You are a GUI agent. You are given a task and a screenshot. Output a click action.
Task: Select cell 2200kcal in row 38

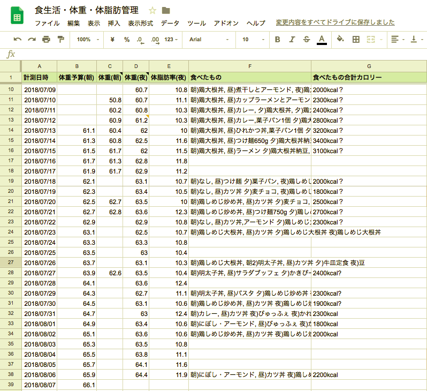pos(369,375)
